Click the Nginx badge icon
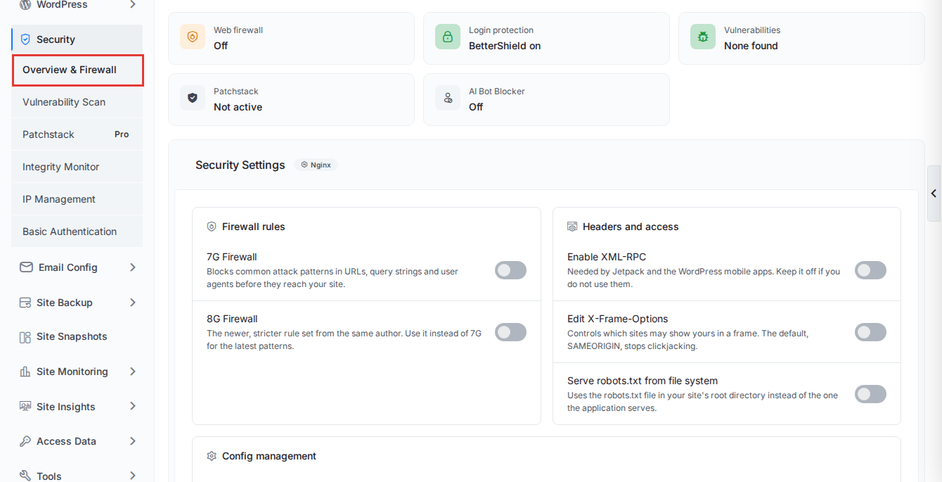This screenshot has width=942, height=482. (304, 165)
